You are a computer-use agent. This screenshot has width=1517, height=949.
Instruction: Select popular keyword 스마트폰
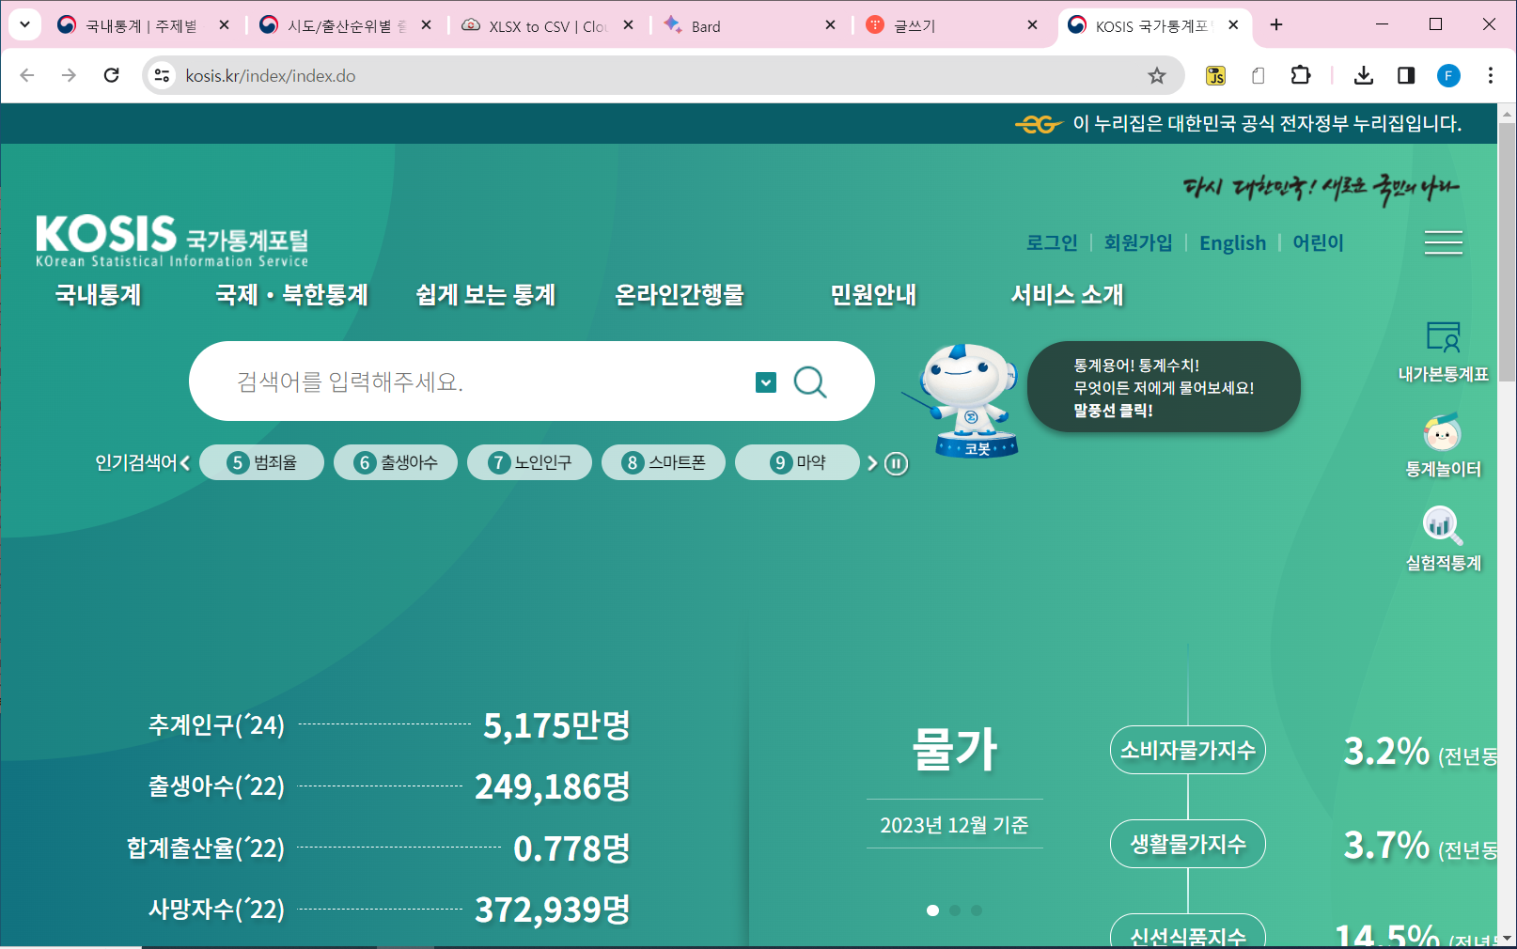tap(664, 462)
